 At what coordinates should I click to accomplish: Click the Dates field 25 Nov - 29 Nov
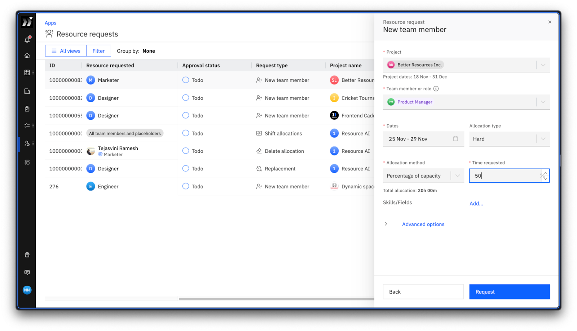423,139
